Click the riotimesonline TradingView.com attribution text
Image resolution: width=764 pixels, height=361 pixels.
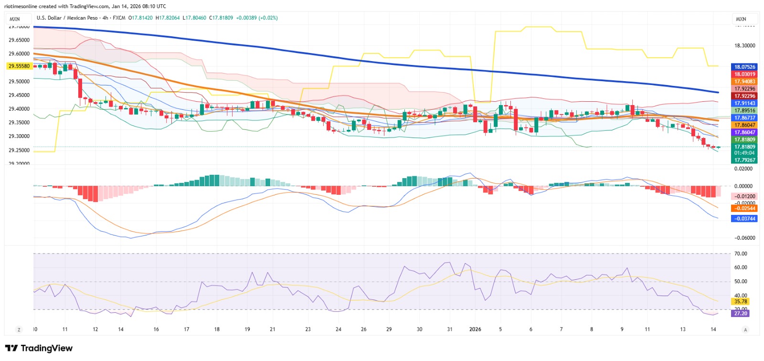85,6
